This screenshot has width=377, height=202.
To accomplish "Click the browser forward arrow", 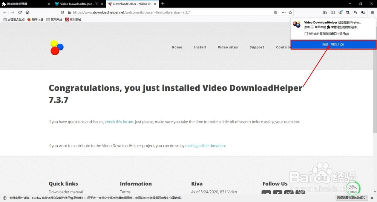I will pyautogui.click(x=12, y=12).
